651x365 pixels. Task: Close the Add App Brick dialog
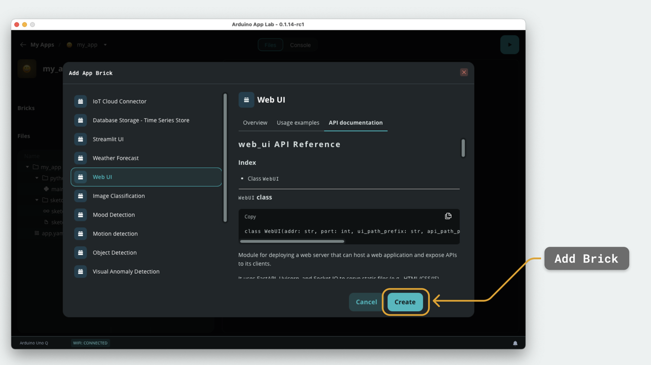point(464,72)
